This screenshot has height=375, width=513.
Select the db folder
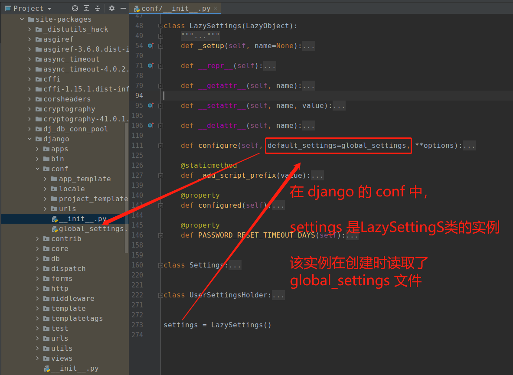point(52,259)
